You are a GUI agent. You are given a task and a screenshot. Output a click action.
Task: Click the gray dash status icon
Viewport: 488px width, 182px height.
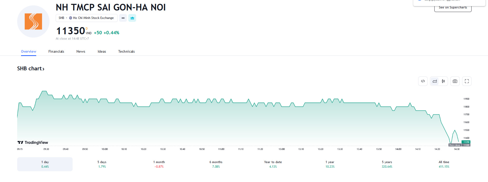point(123,18)
